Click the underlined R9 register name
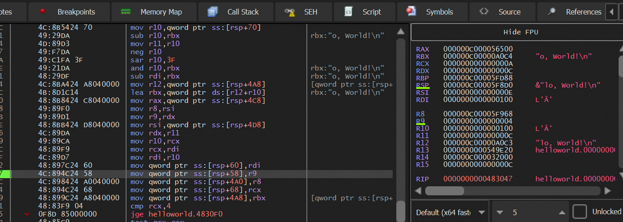 pyautogui.click(x=421, y=121)
